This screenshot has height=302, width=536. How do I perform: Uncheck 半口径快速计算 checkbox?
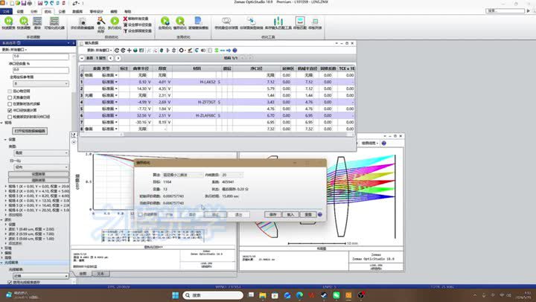tap(10, 110)
